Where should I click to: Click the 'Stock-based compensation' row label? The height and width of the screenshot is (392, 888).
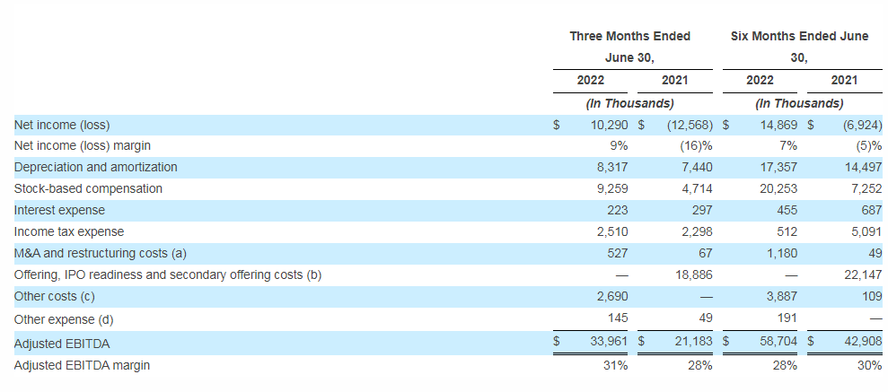88,188
